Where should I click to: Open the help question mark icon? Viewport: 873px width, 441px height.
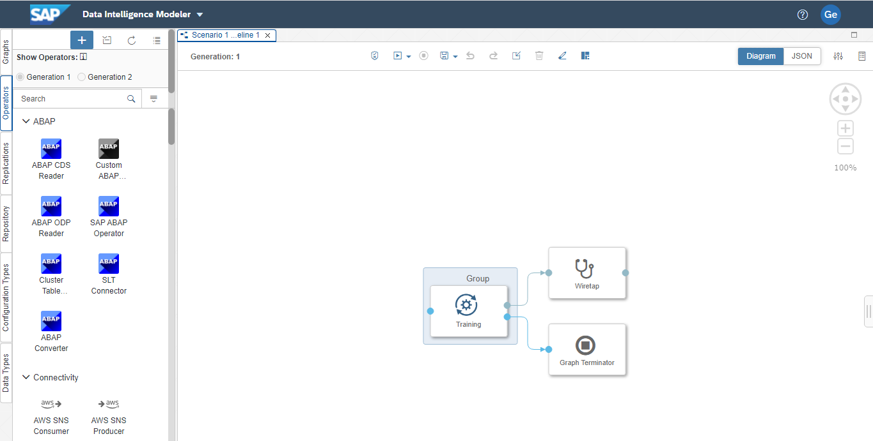click(x=803, y=15)
